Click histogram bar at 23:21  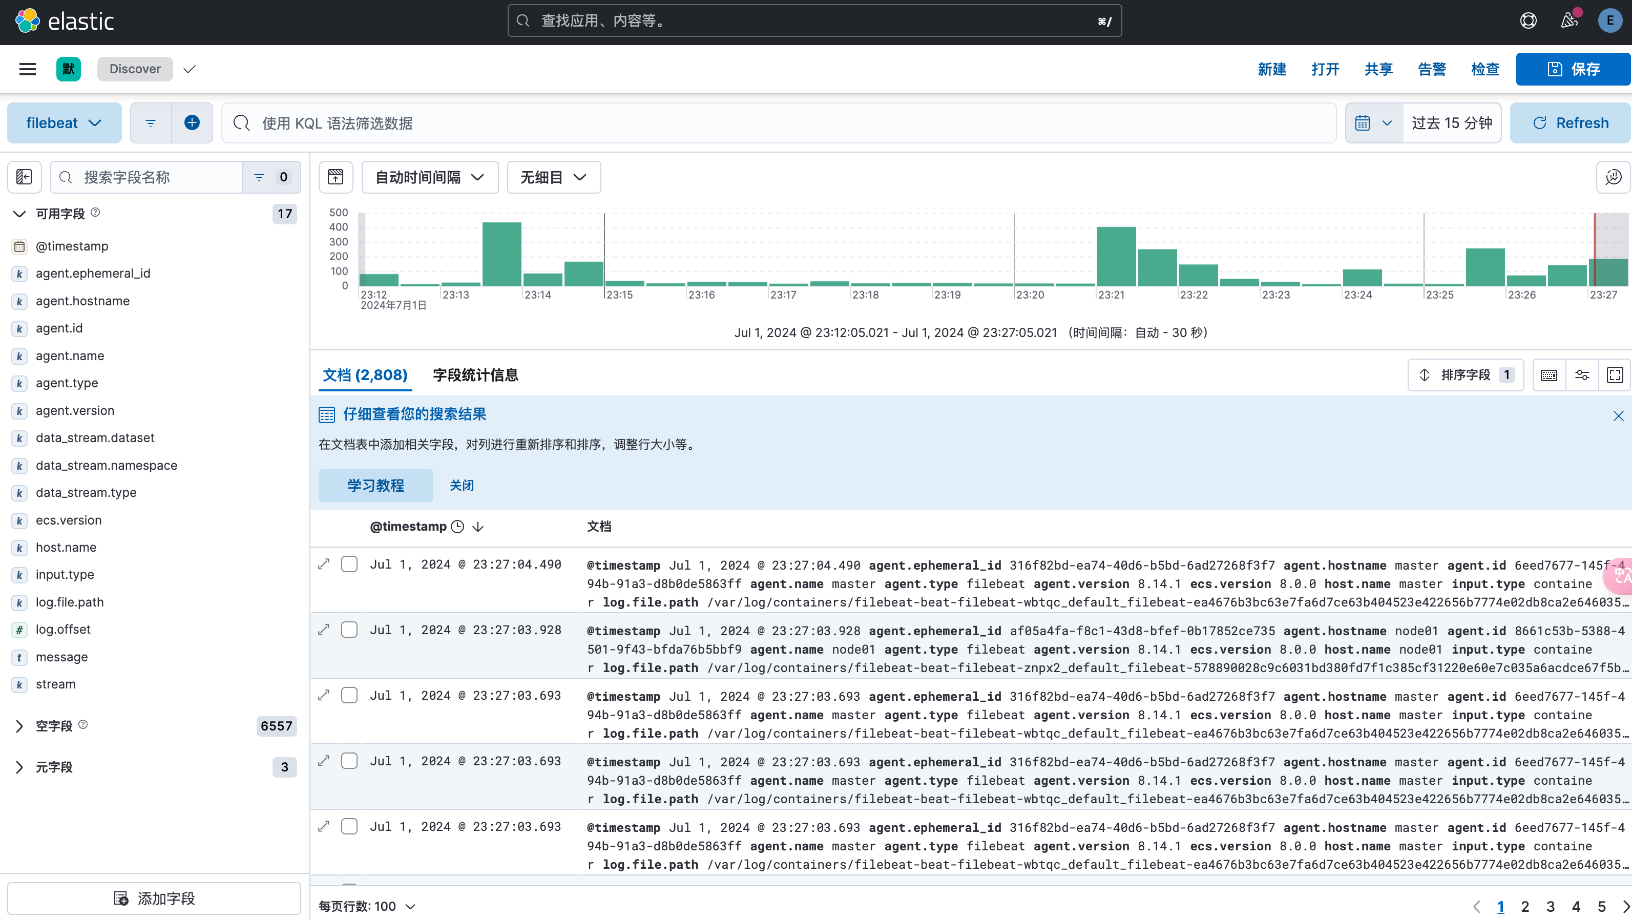click(x=1116, y=257)
